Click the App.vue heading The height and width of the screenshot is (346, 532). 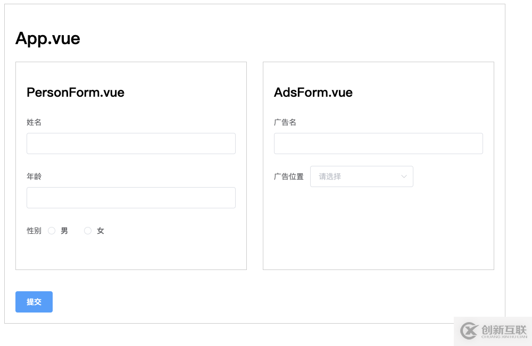[x=48, y=38]
